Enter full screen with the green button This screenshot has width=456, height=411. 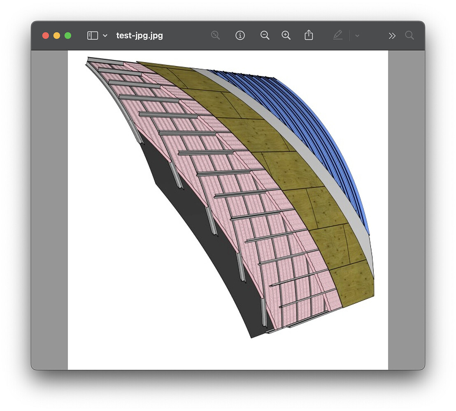coord(67,35)
